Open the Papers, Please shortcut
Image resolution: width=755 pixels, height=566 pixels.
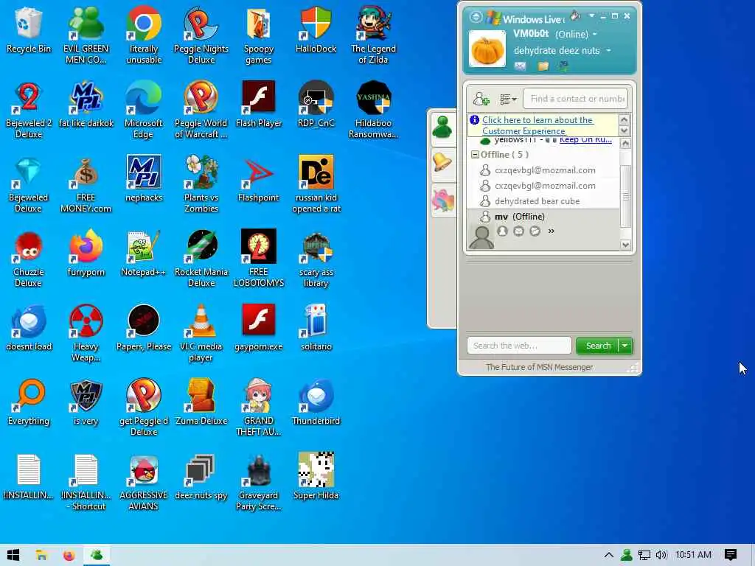coord(144,328)
